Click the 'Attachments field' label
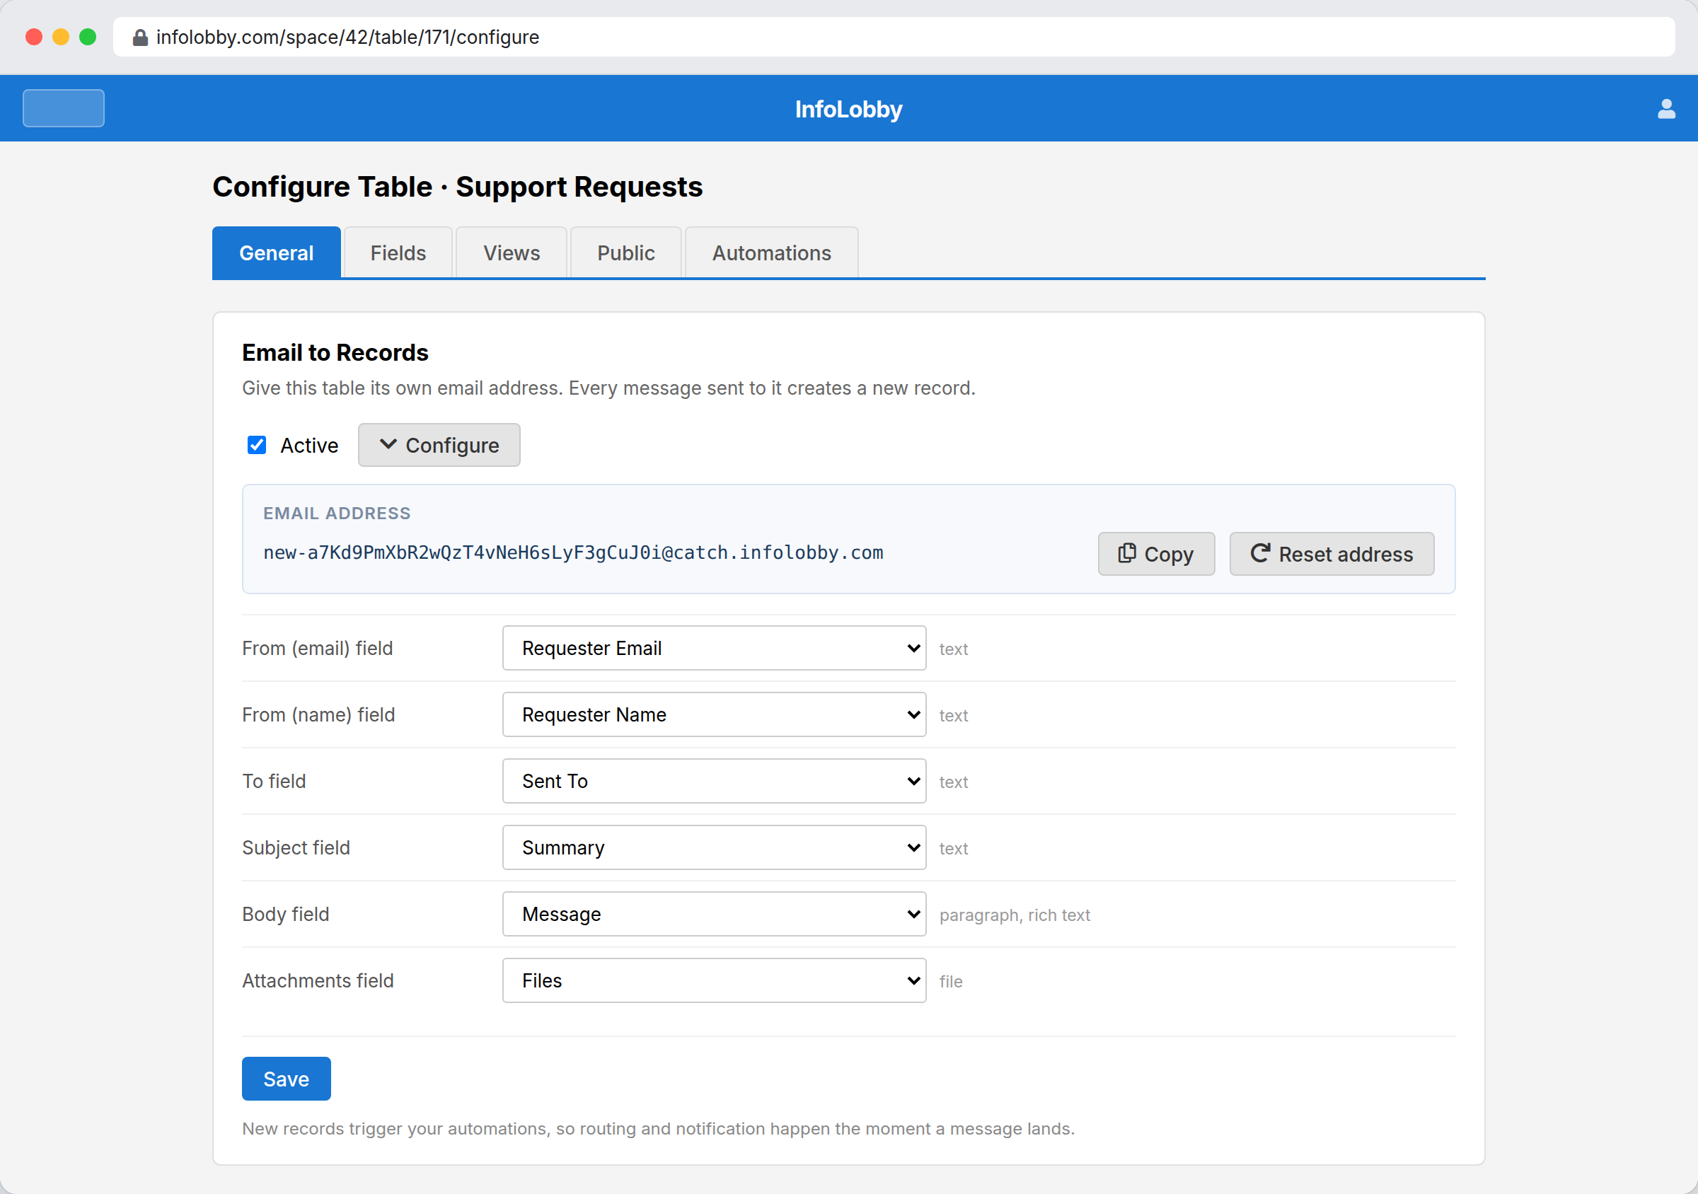The height and width of the screenshot is (1194, 1698). pyautogui.click(x=318, y=981)
